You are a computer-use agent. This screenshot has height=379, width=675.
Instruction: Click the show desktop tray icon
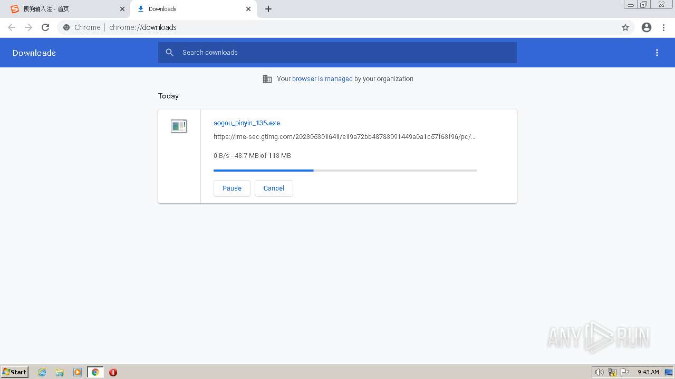(x=669, y=372)
